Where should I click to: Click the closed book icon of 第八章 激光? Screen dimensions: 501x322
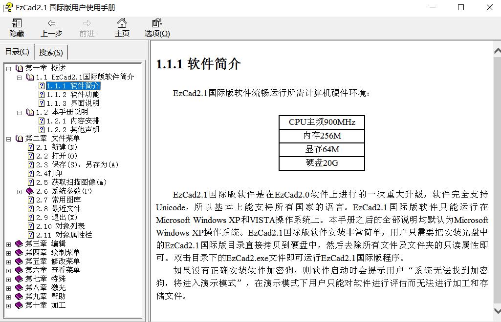[x=19, y=288]
